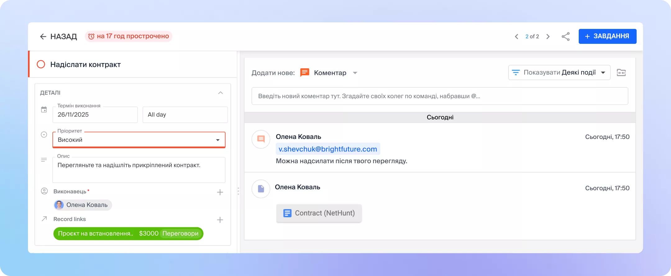The height and width of the screenshot is (276, 671).
Task: Mark task Надіслати контракт as complete
Action: (41, 64)
